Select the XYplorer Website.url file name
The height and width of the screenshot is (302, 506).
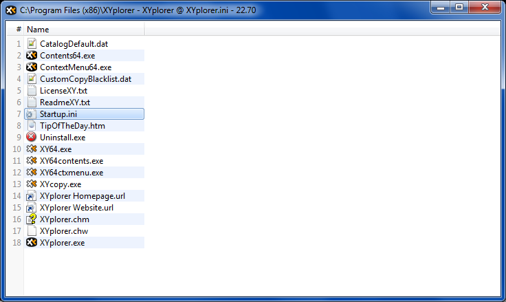(x=77, y=208)
